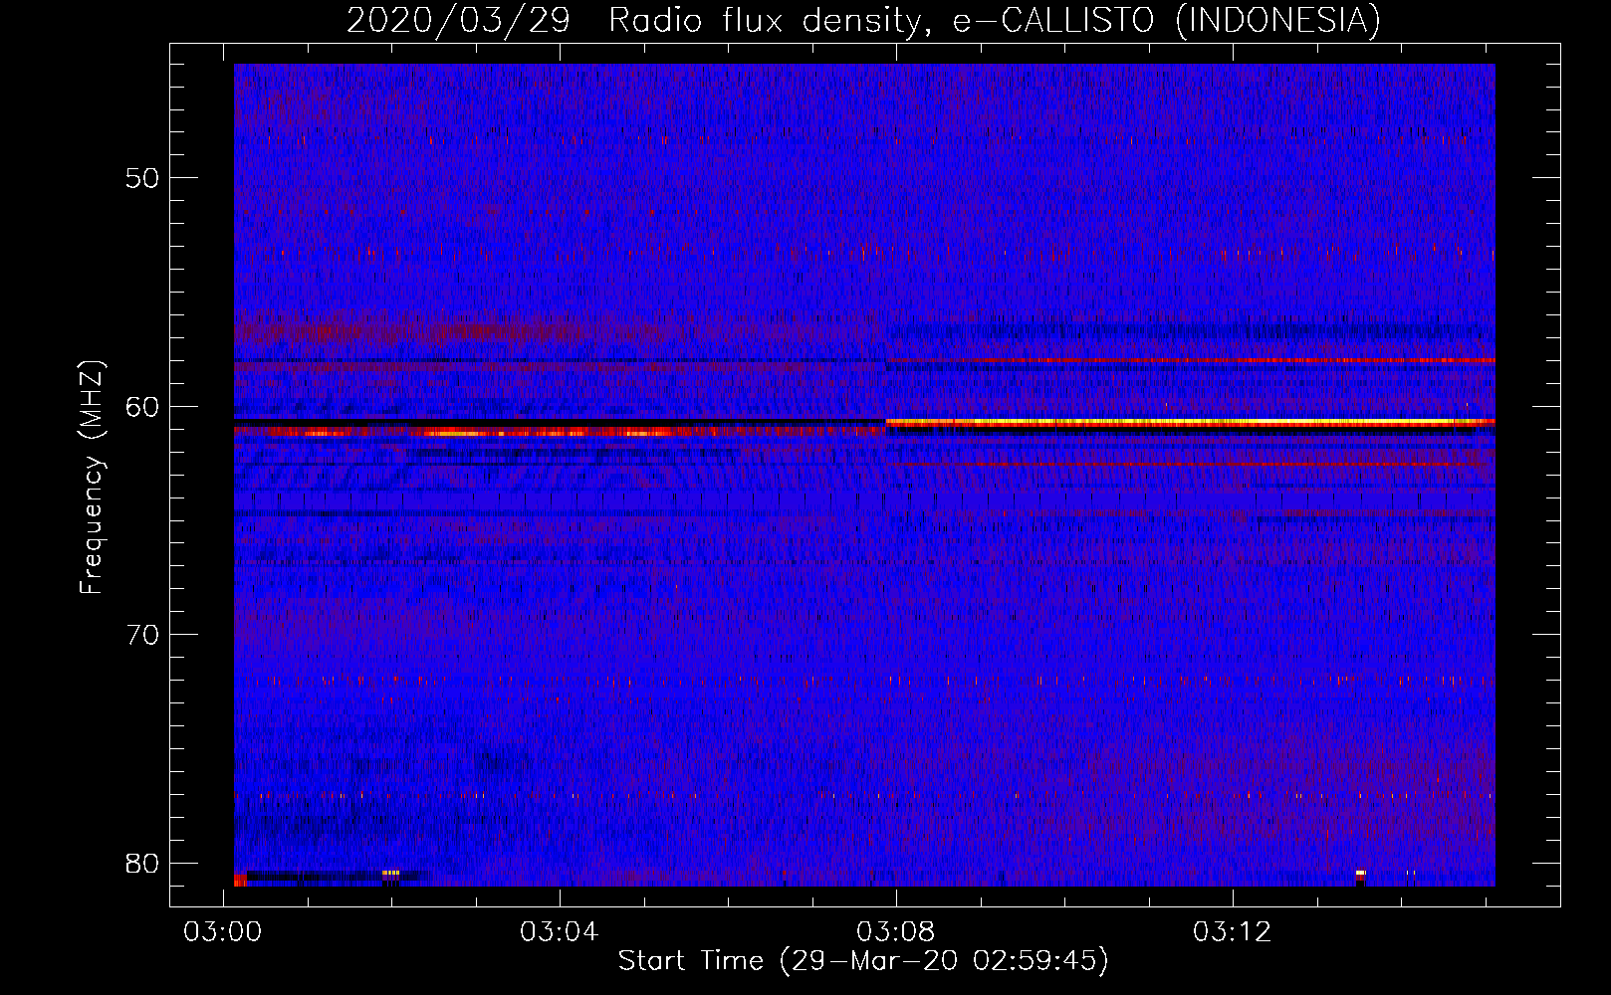This screenshot has height=995, width=1611.
Task: Click the 'Start Time (29-Mar-20 02:59:45)' label
Action: pos(863,961)
